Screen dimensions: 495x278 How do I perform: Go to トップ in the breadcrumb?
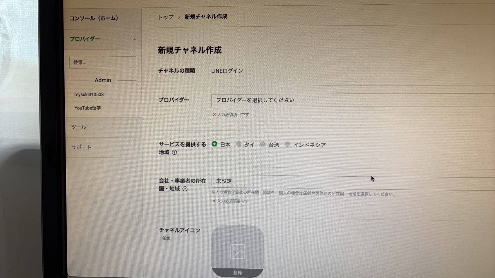click(x=166, y=17)
